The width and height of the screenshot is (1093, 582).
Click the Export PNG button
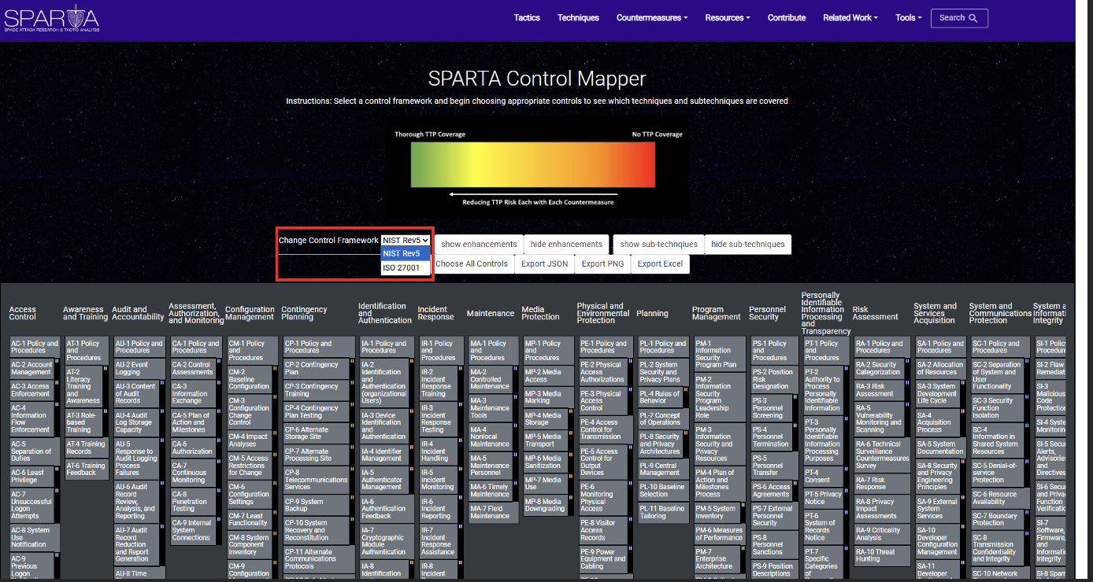[x=603, y=263]
